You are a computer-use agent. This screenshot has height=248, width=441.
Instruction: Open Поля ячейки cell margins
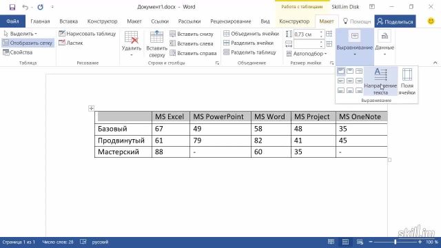tap(407, 81)
